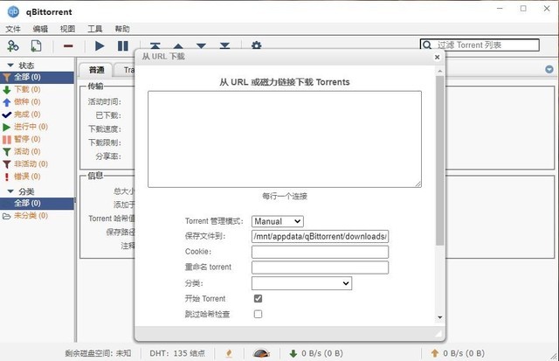Click the 剩余磁盘空间: 未知 status text

(x=98, y=353)
